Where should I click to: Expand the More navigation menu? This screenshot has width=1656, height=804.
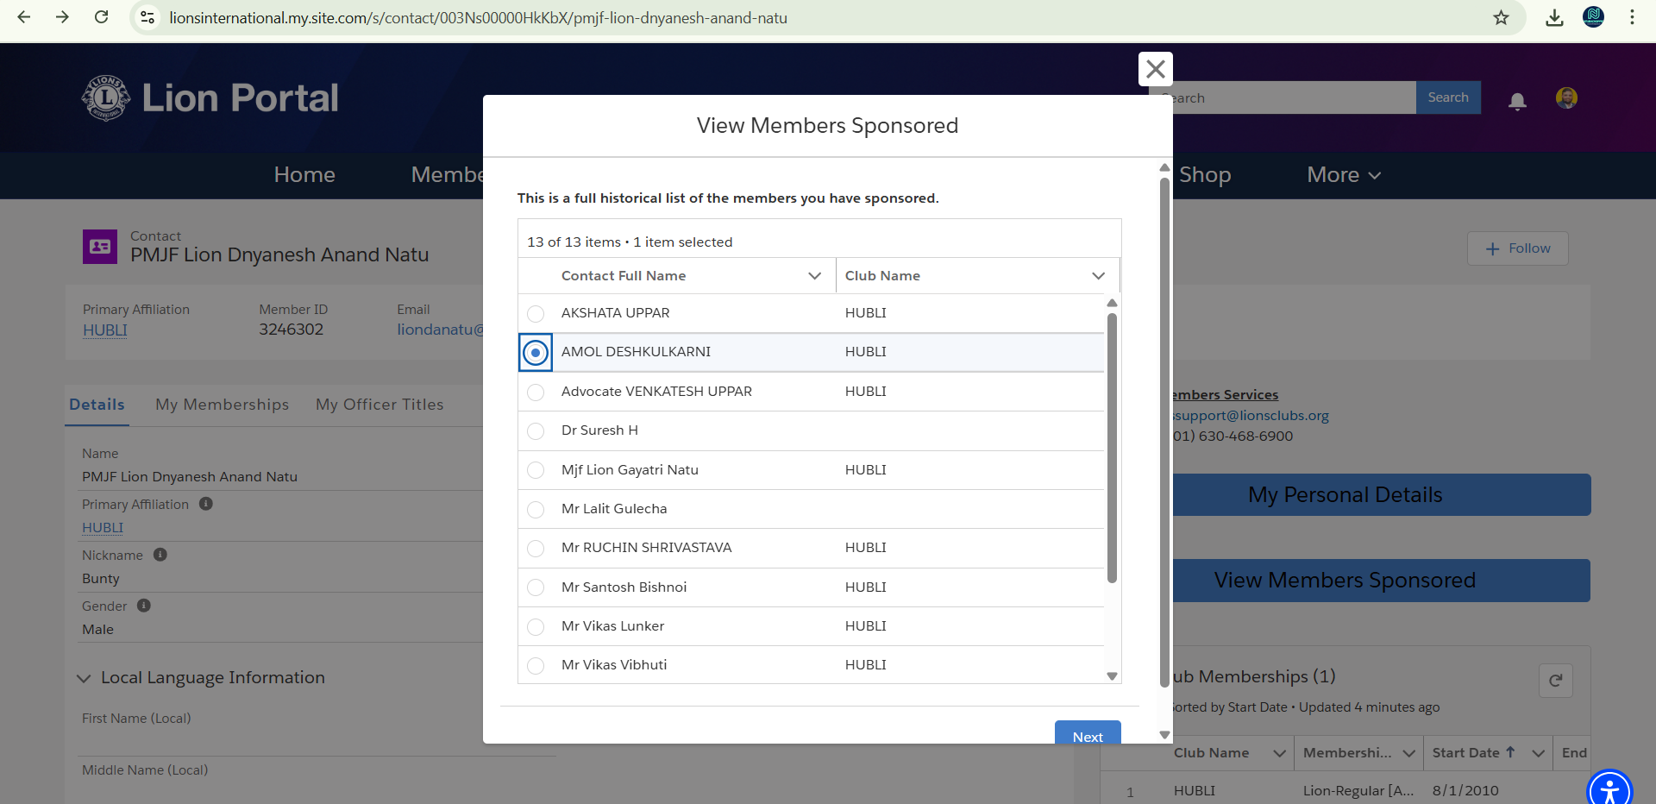[x=1344, y=175]
